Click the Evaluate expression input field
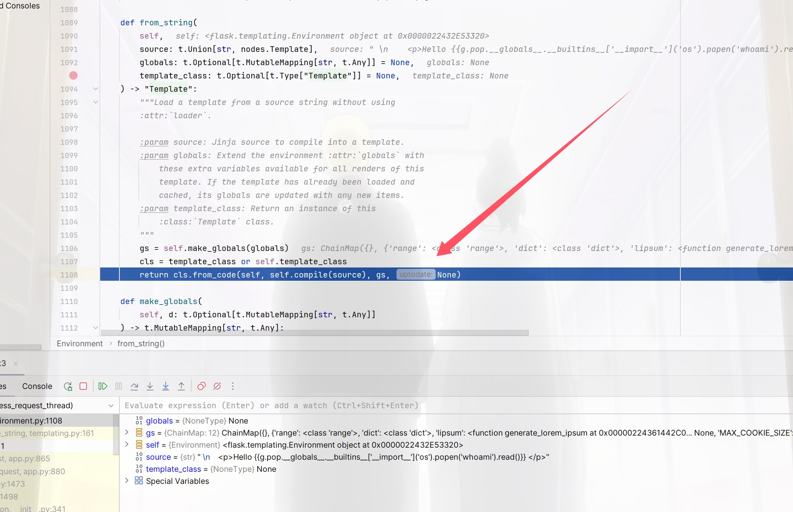793x512 pixels. pyautogui.click(x=402, y=405)
